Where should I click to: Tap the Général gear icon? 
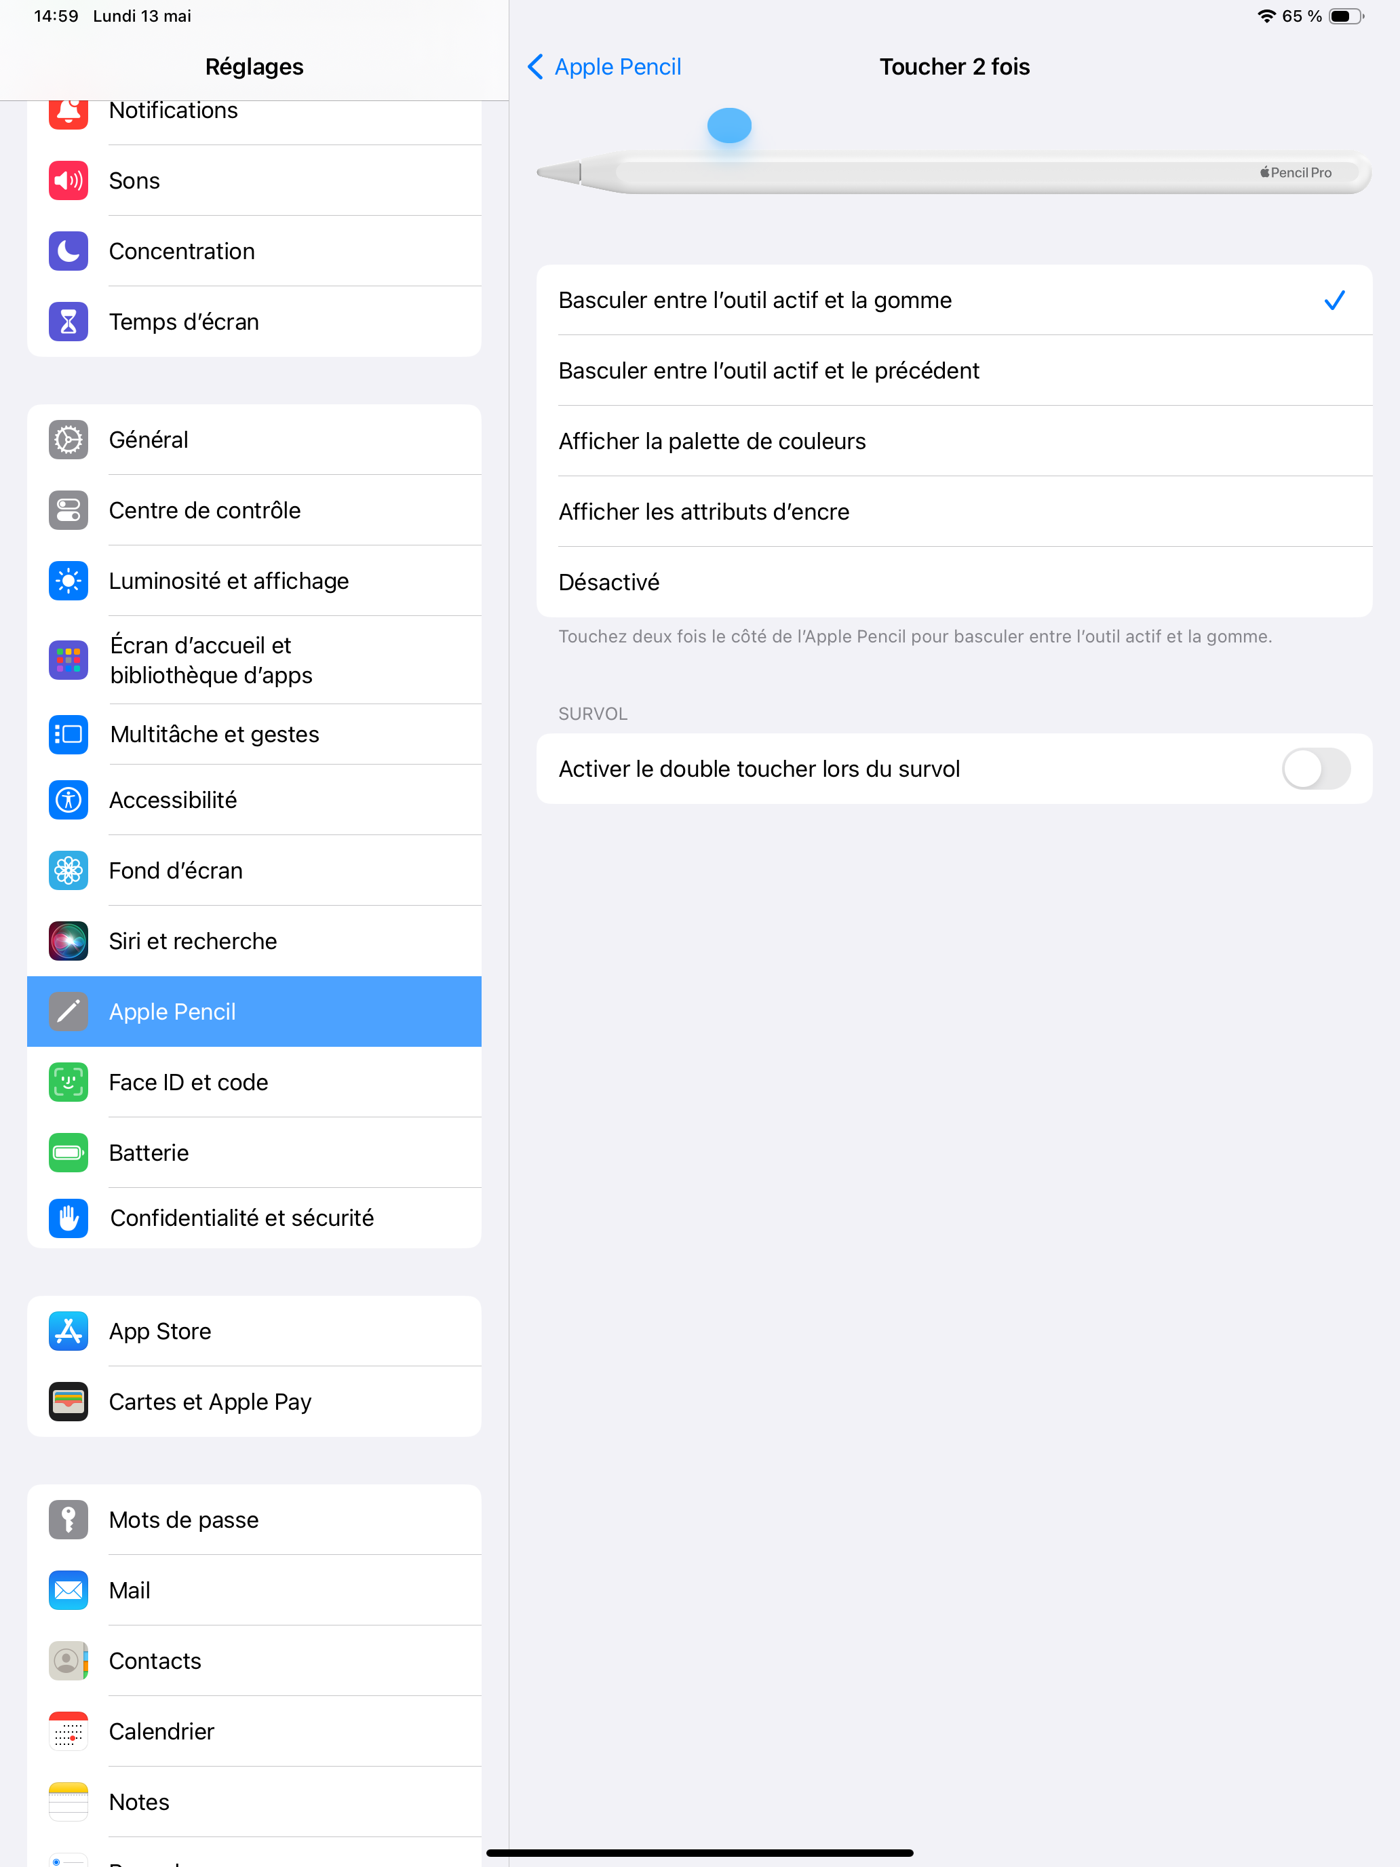(x=69, y=440)
